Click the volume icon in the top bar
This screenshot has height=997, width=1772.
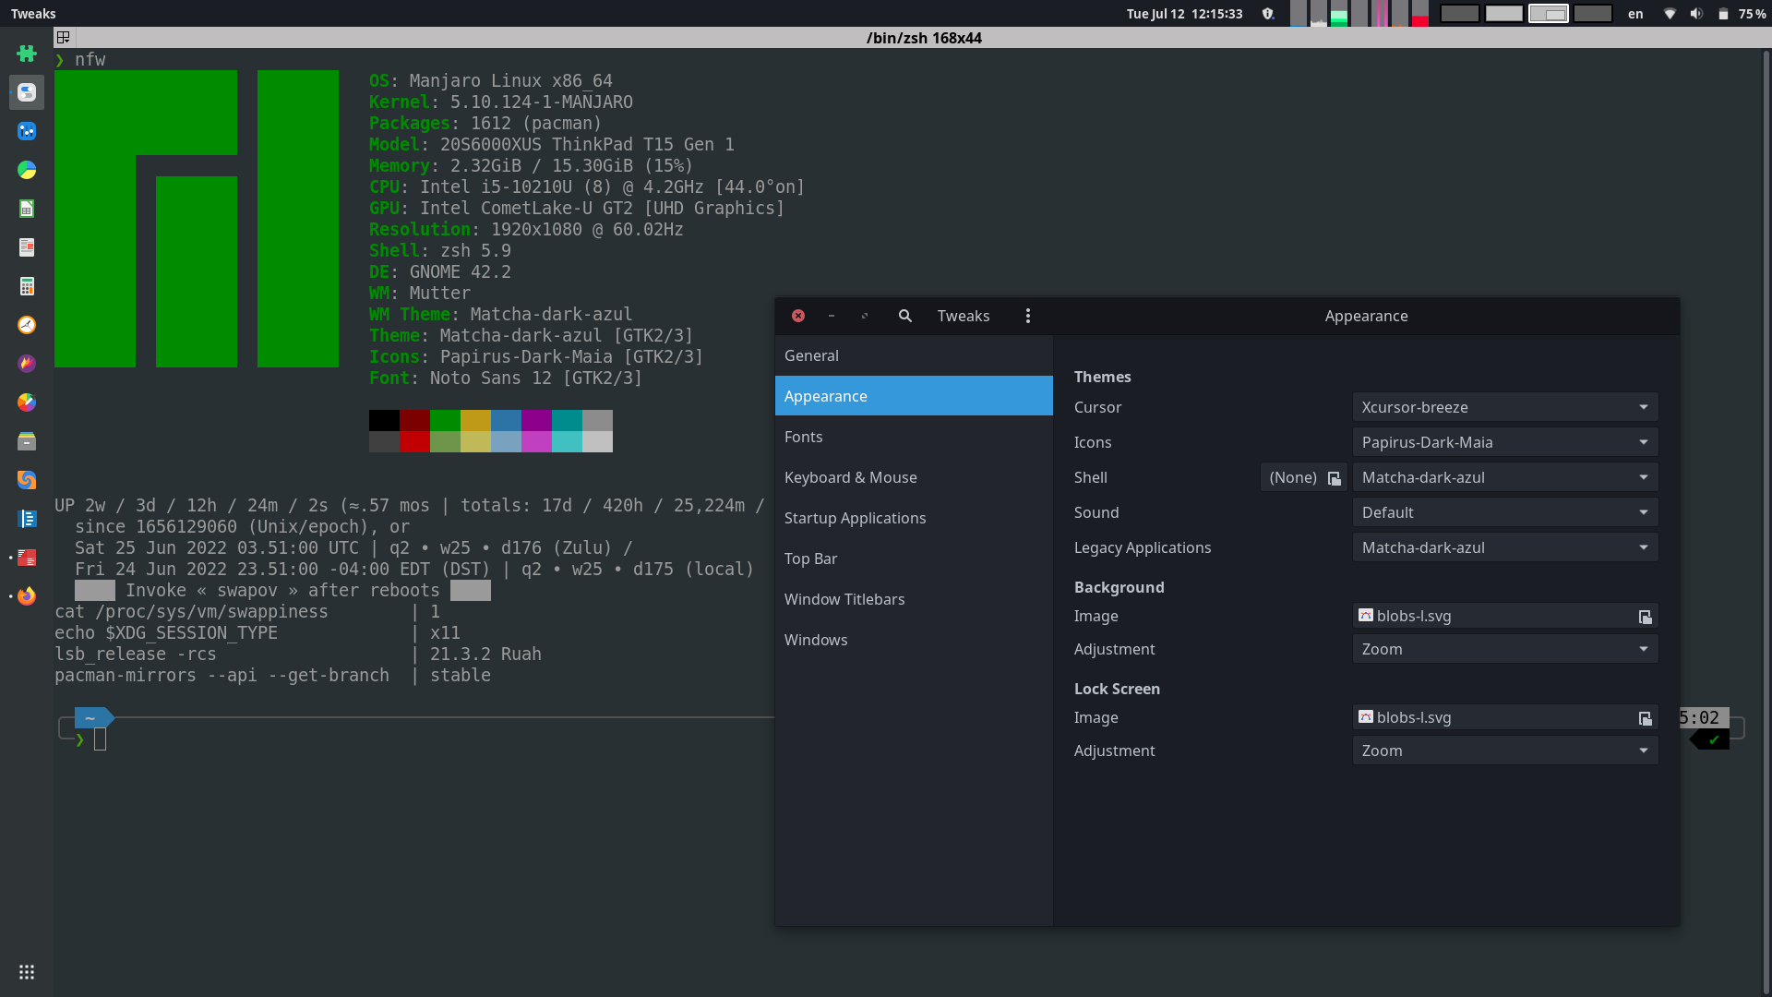pos(1697,14)
